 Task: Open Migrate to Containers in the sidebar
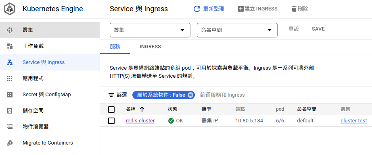(x=50, y=143)
